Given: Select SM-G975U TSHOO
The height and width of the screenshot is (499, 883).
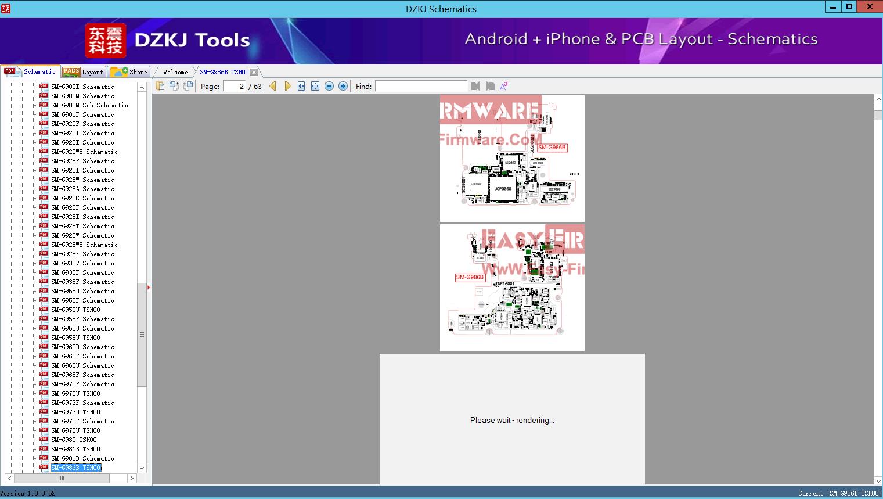Looking at the screenshot, I should (75, 430).
